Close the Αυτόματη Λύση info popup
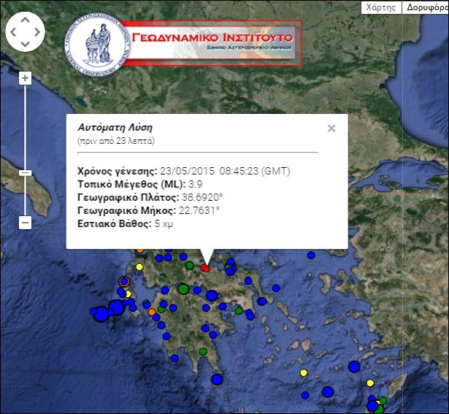Screen dimensions: 449x414 point(331,128)
